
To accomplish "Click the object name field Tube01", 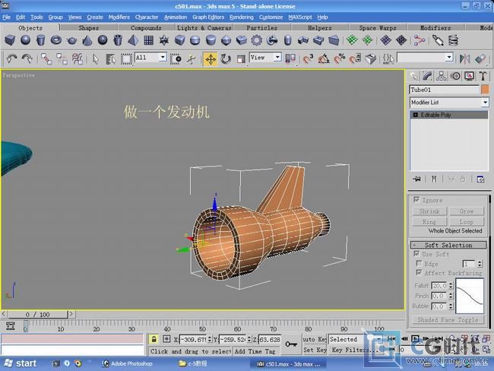I will 445,90.
